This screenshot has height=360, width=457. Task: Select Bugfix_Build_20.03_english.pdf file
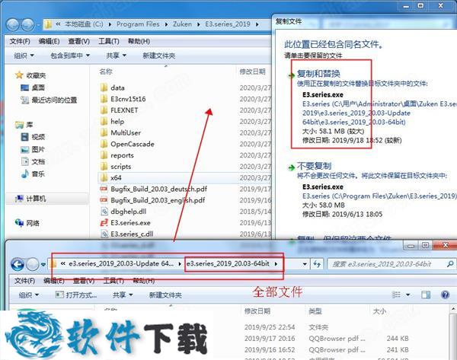click(x=152, y=200)
